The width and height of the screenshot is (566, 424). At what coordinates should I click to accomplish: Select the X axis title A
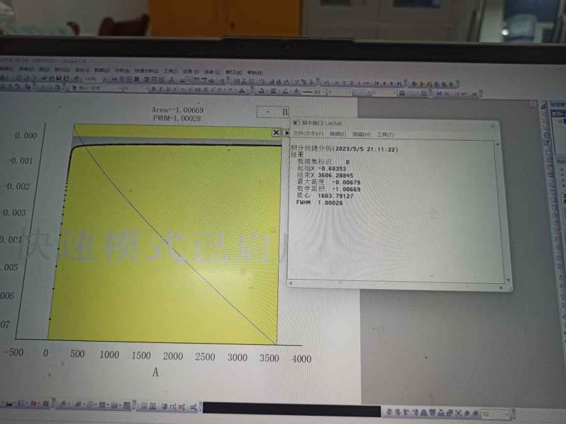(x=155, y=372)
